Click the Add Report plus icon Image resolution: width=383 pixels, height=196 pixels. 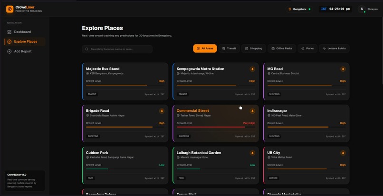click(x=10, y=51)
